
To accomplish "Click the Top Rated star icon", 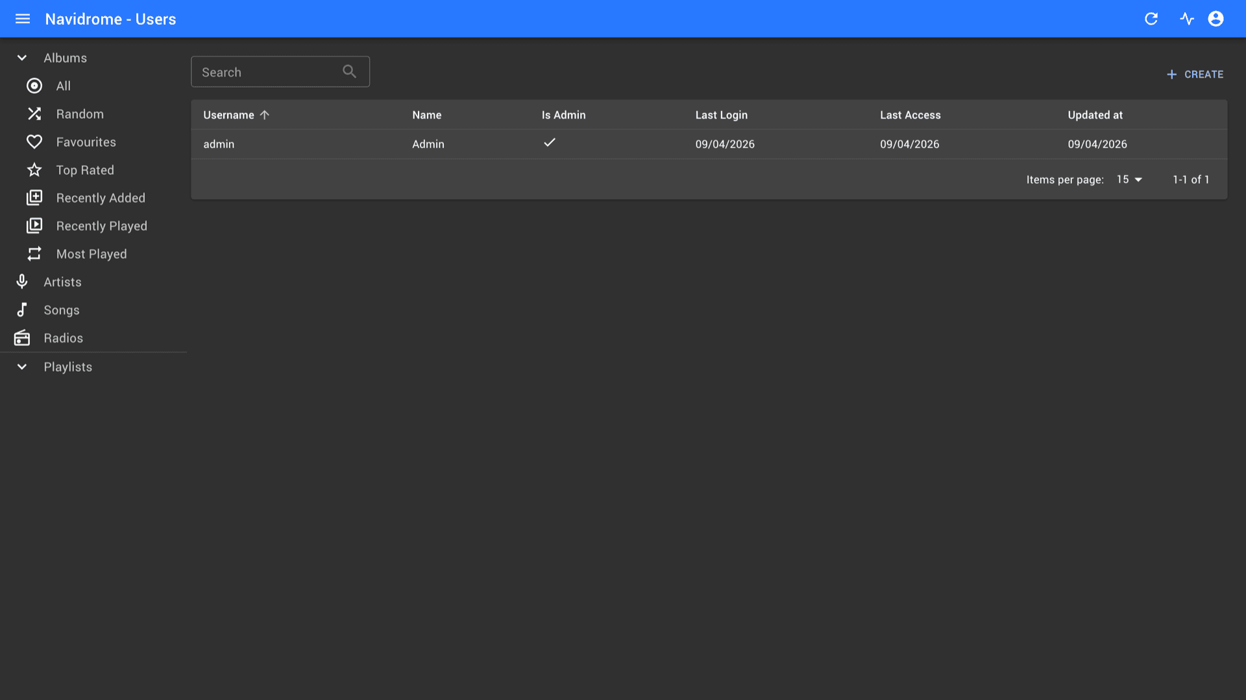I will 34,170.
